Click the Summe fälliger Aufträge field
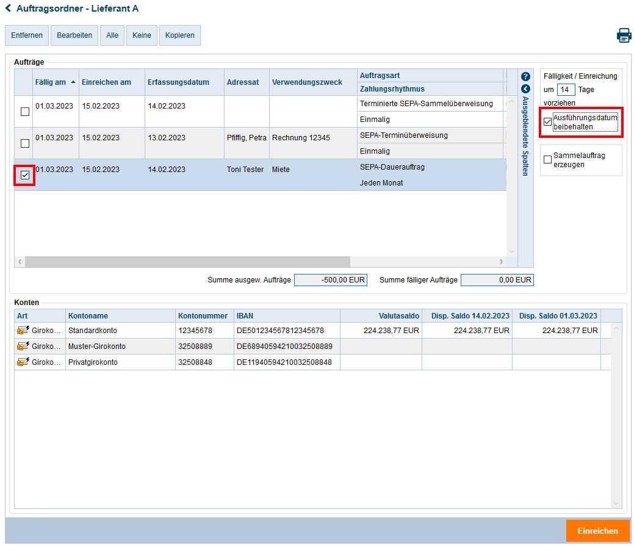Screen dimensions: 634x546 point(497,279)
